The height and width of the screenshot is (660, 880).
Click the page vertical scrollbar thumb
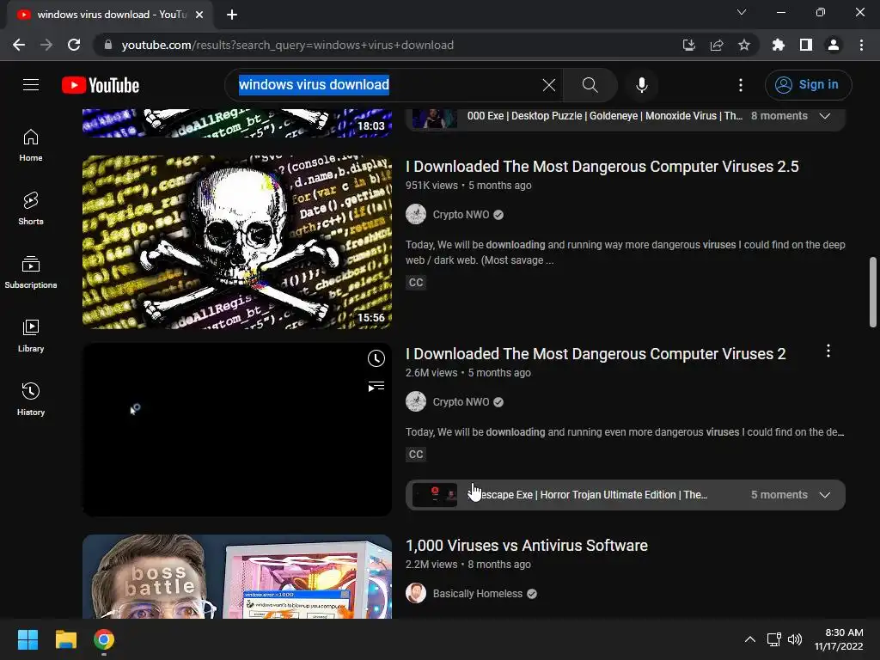click(873, 292)
